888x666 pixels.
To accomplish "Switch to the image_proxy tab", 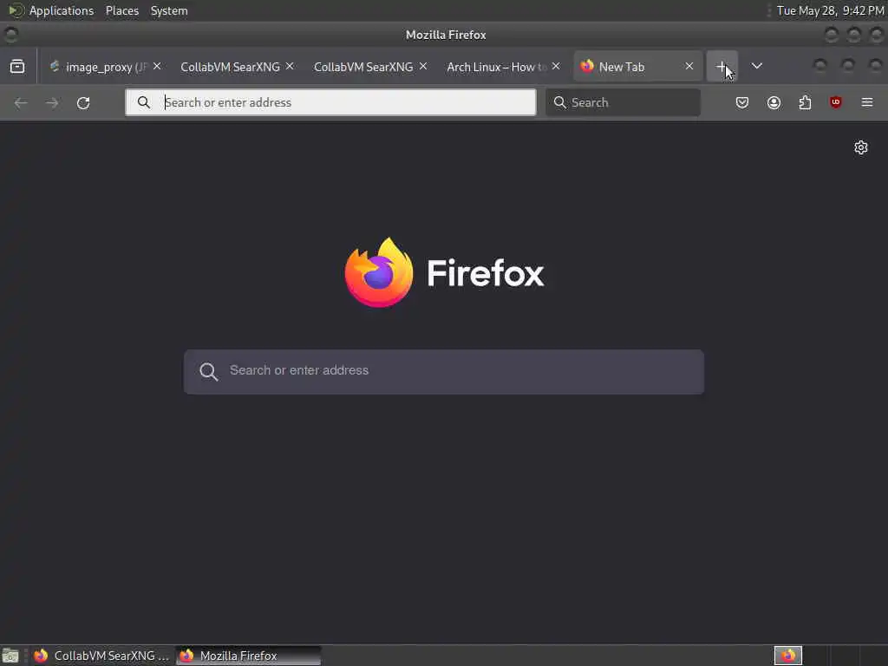I will click(105, 67).
